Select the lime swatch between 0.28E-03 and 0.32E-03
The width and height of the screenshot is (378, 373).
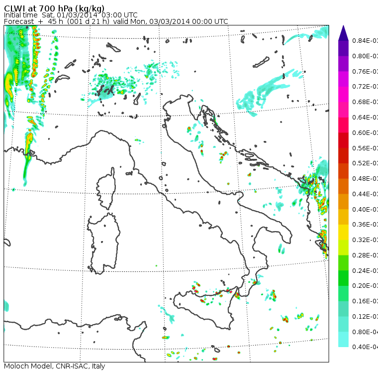344,248
